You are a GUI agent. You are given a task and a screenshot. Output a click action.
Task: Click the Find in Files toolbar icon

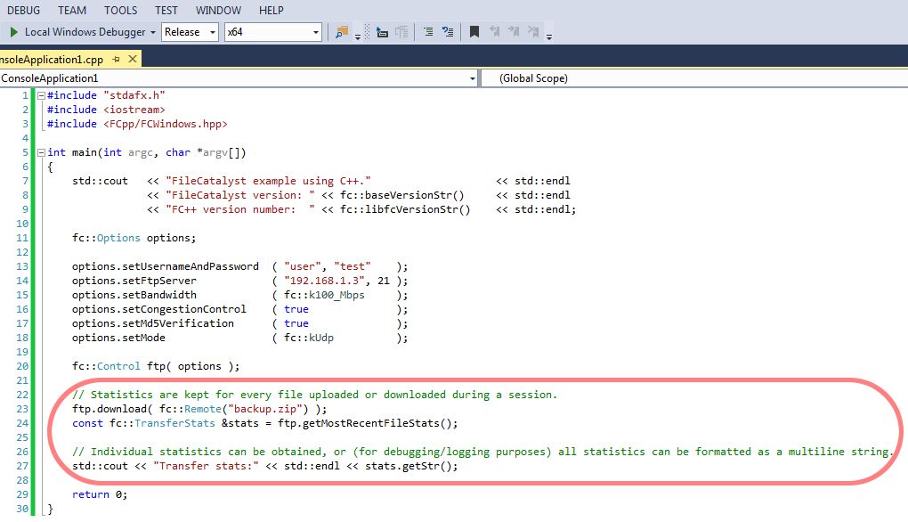(342, 32)
